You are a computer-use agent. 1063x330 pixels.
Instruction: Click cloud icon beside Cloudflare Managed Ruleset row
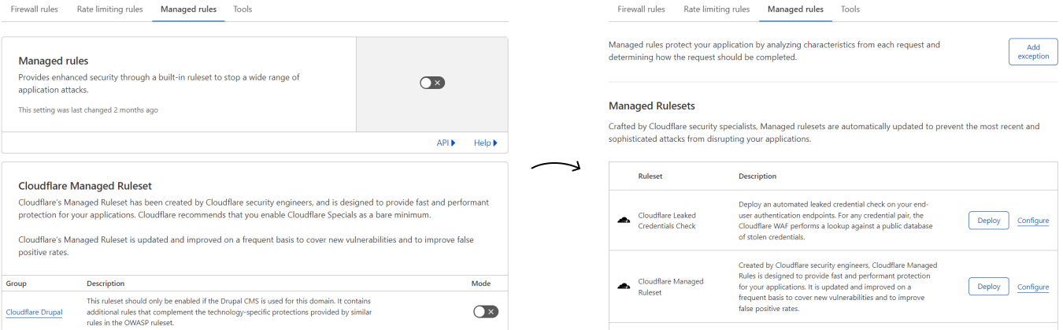pyautogui.click(x=624, y=287)
